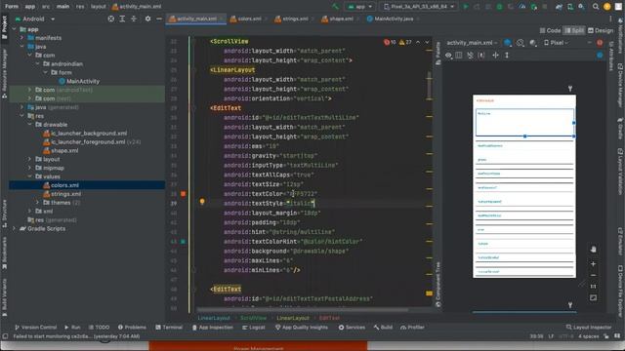625x351 pixels.
Task: Click the pan hand tool in preview
Action: click(x=593, y=250)
